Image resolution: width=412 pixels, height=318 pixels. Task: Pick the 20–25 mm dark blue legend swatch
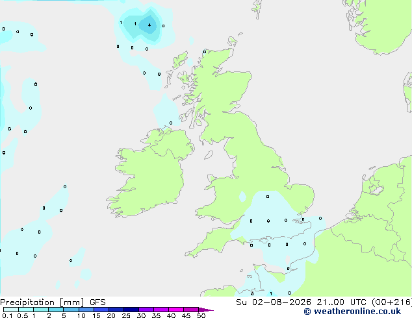tap(116, 310)
